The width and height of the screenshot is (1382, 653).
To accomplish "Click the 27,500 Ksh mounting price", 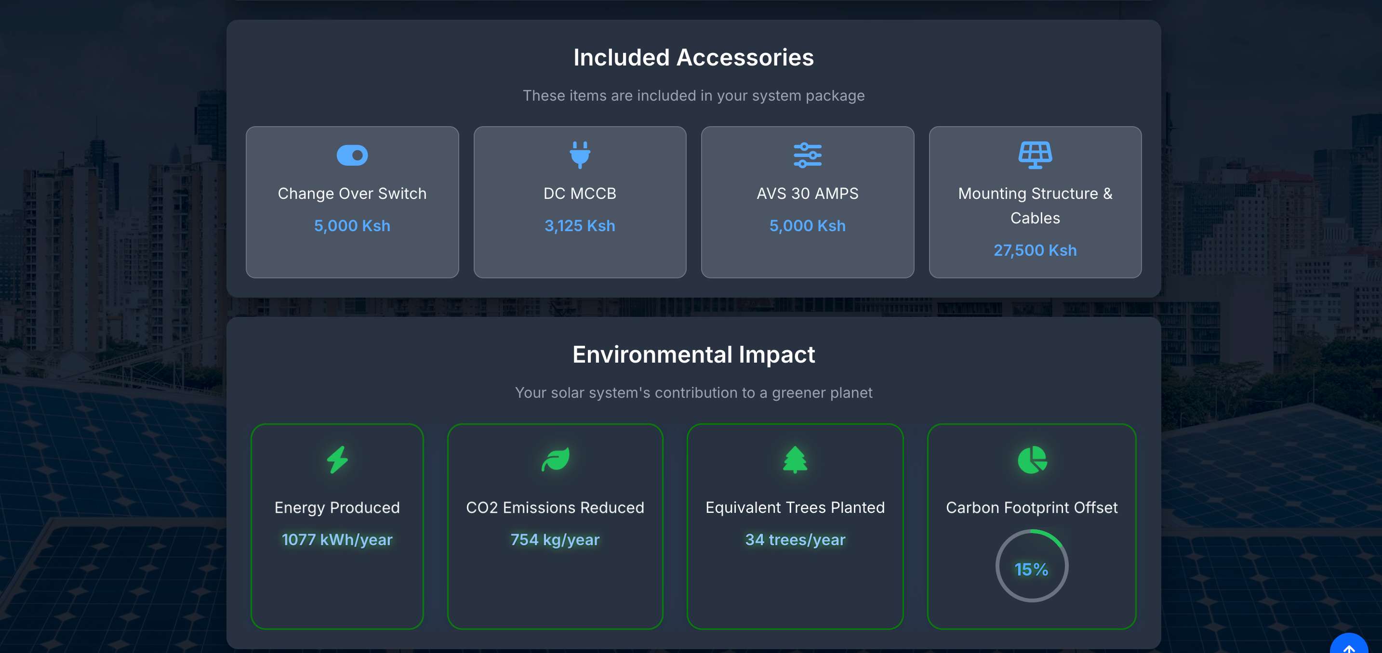I will coord(1035,250).
